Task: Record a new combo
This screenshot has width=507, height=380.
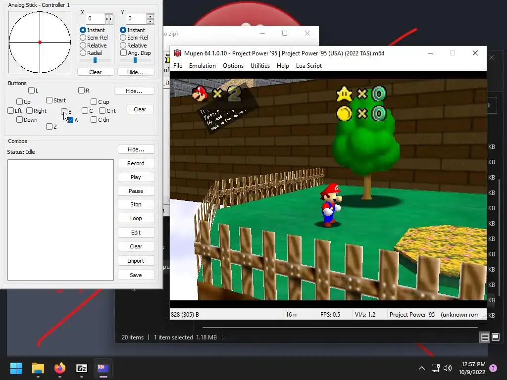Action: (x=136, y=163)
